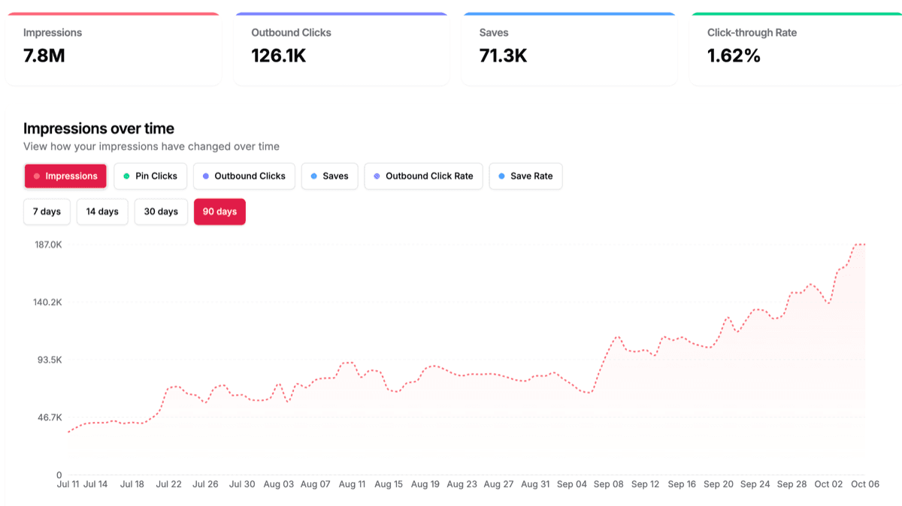This screenshot has height=506, width=902.
Task: Change the view to 30 days
Action: (161, 212)
